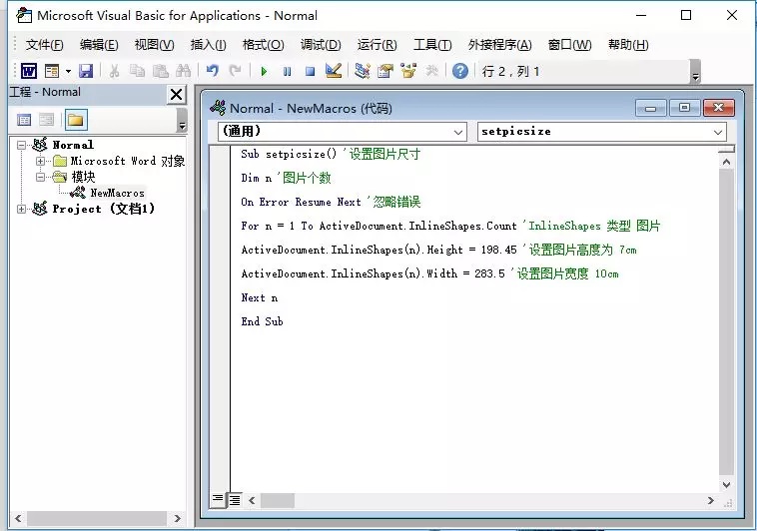This screenshot has width=757, height=531.
Task: Open the Object Browser toolbar icon
Action: [408, 71]
